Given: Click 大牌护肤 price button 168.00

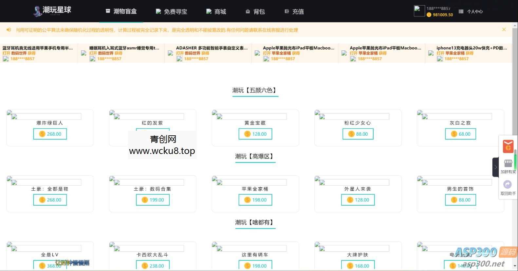Looking at the screenshot, I should point(358,265).
